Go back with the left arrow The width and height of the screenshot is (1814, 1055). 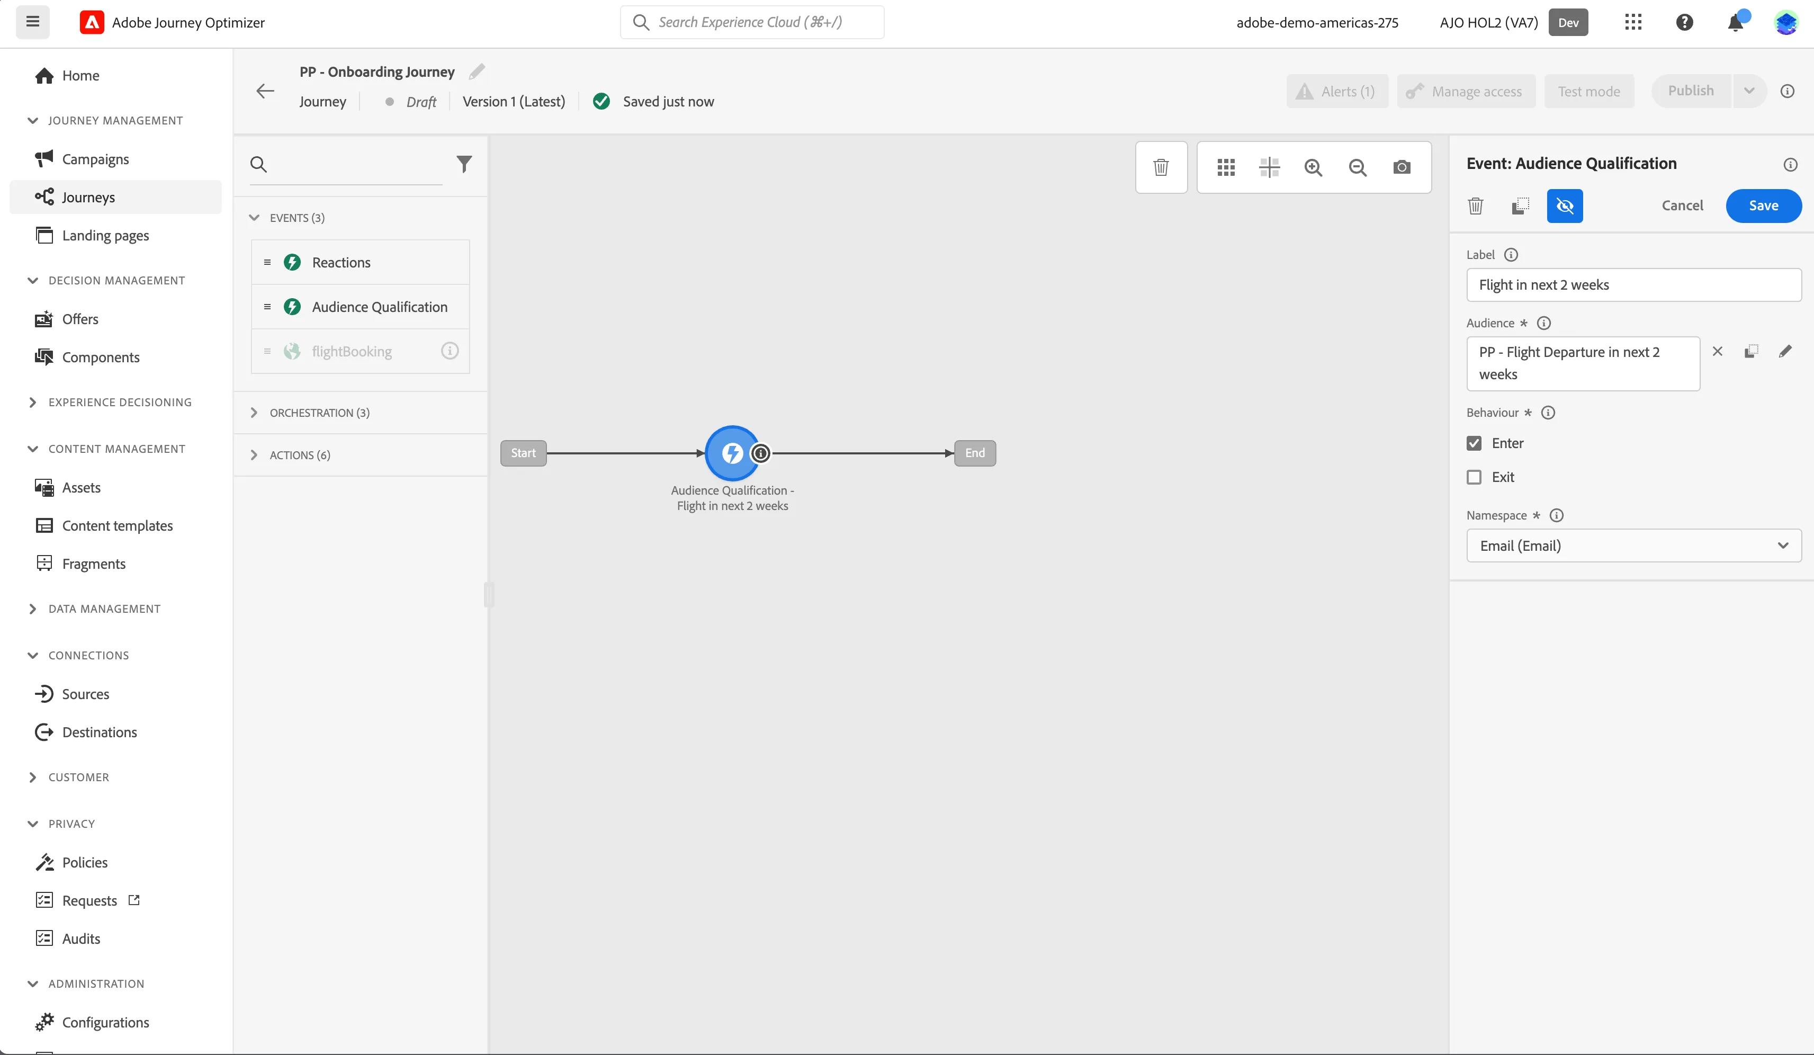(x=266, y=91)
